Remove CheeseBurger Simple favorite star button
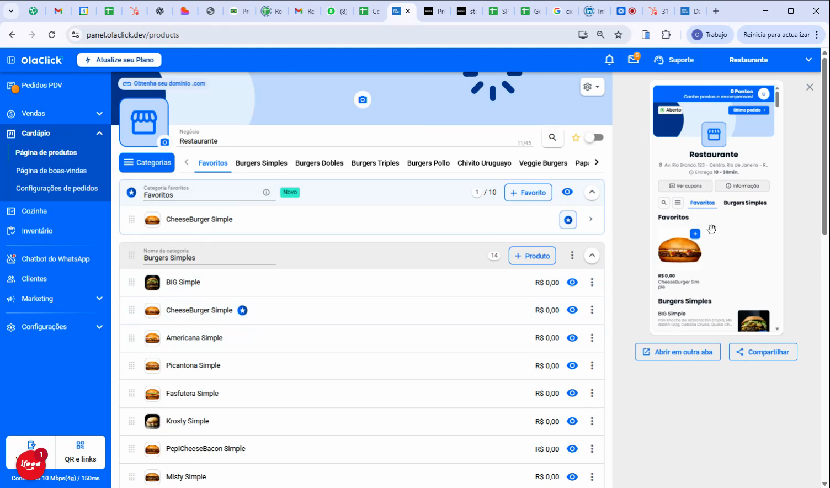 click(x=568, y=220)
